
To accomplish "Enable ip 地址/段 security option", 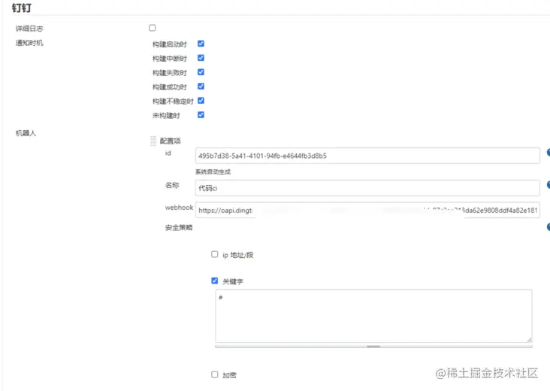I will click(x=215, y=254).
